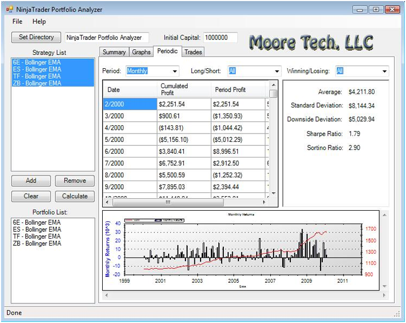Open the Winning/Losing dropdown
Screen dimensions: 406x323
pos(362,71)
